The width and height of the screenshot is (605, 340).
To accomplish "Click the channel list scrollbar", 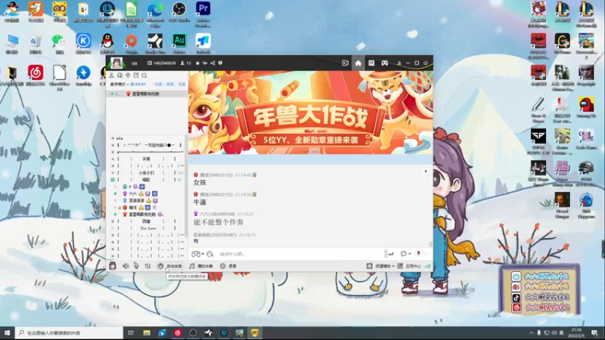I will click(x=186, y=185).
